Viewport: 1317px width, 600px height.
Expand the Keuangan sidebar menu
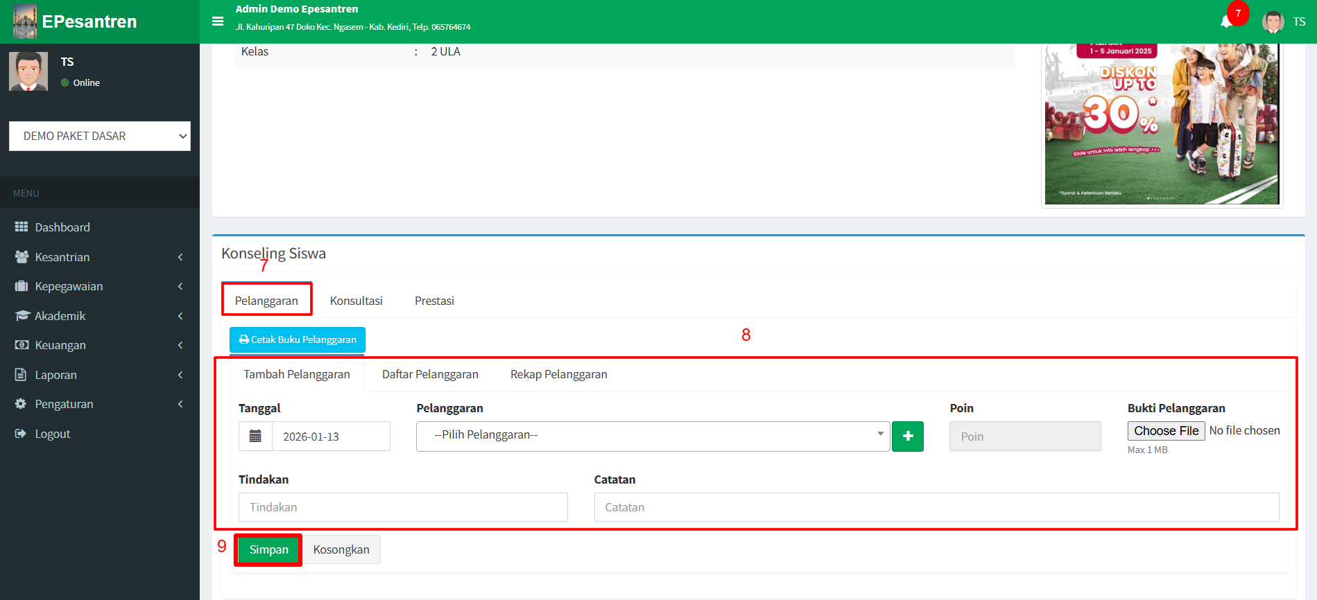tap(60, 345)
